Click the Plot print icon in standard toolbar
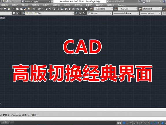 point(5,9)
